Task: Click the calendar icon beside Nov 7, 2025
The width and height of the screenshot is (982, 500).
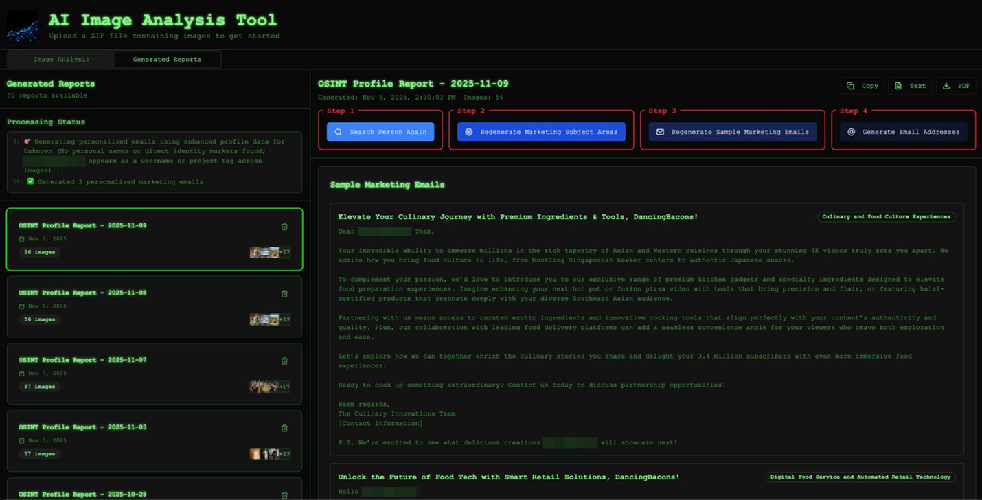Action: click(22, 374)
